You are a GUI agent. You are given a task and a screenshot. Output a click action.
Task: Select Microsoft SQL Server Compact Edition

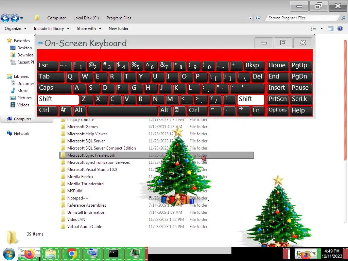(x=101, y=148)
